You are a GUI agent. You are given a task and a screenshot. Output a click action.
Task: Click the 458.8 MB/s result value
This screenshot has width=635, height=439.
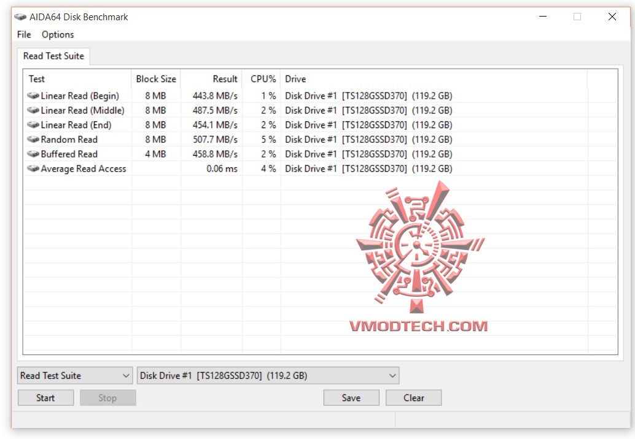(x=215, y=155)
